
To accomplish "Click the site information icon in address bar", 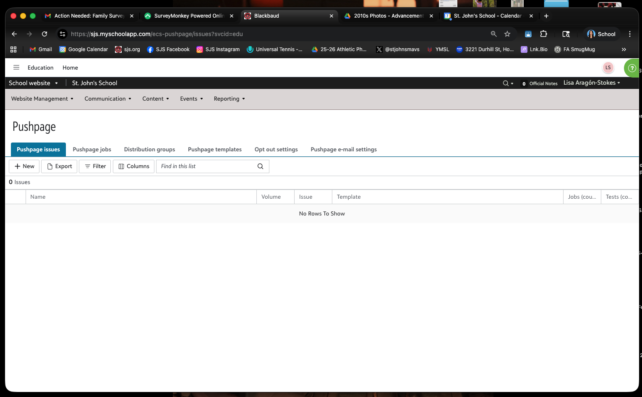I will point(63,34).
